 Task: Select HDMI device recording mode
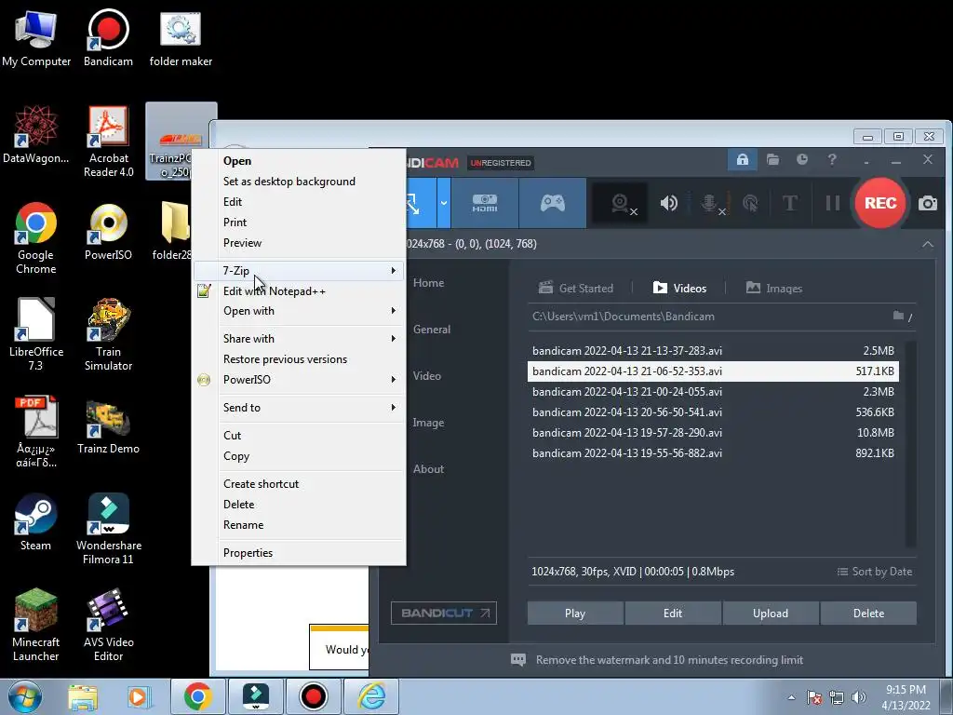(x=484, y=203)
